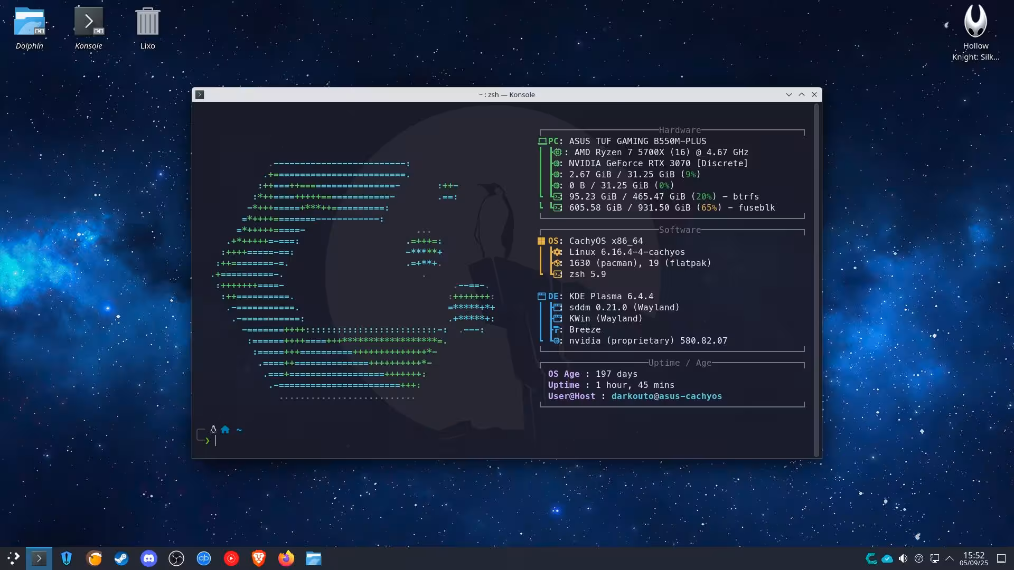Click 'NVIDIA GeForce RTX 3070 [Discrete]' line
Screen dimensions: 1014x570
click(x=659, y=163)
